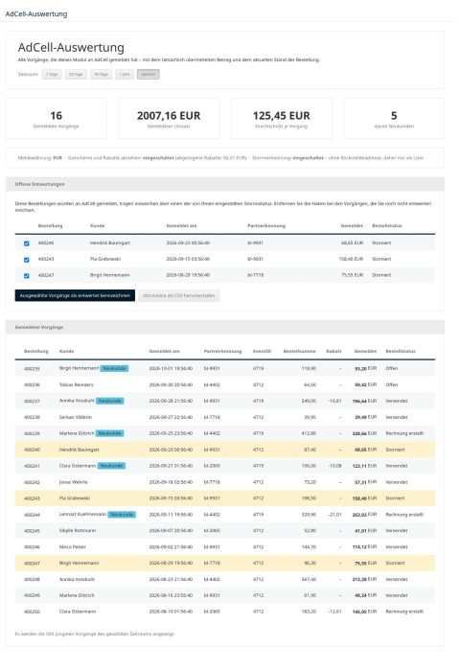Click the 2007,16 EUR Gemeldeter Umsatz card
The width and height of the screenshot is (460, 671).
coord(169,119)
